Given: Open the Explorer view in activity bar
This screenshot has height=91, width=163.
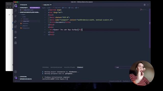Looking at the screenshot, I should pos(16,5).
